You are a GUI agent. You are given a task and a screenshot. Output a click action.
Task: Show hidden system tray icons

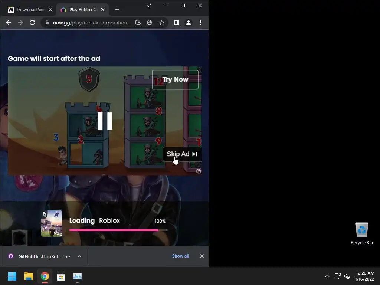pyautogui.click(x=327, y=276)
